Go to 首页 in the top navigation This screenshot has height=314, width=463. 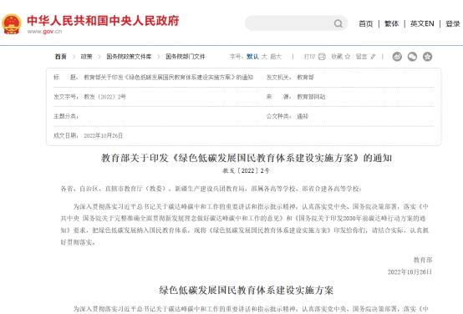(365, 23)
